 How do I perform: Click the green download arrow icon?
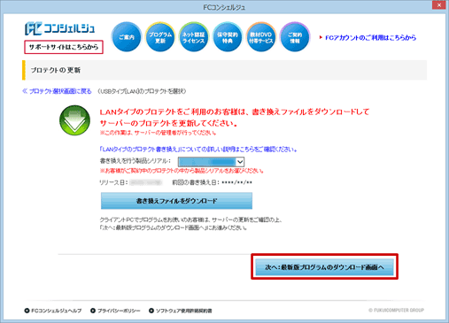(x=74, y=120)
